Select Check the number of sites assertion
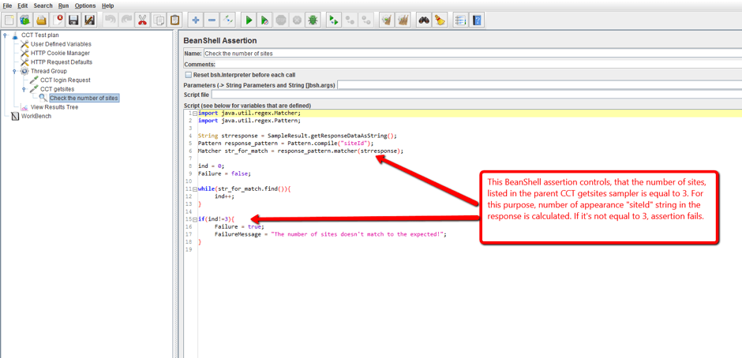 pos(84,98)
